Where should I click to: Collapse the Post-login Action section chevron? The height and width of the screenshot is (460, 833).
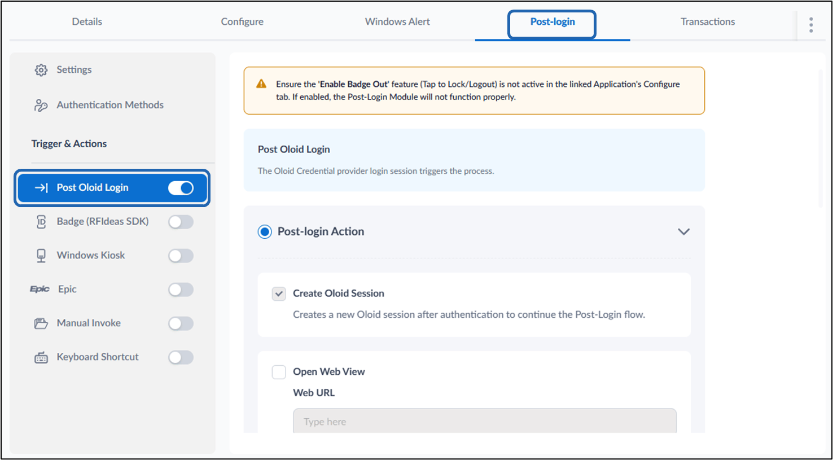683,231
